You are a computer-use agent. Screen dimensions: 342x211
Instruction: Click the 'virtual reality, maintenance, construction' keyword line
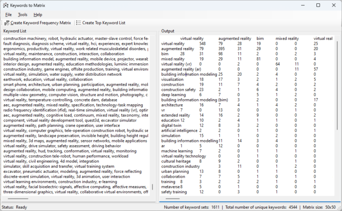click(x=64, y=54)
